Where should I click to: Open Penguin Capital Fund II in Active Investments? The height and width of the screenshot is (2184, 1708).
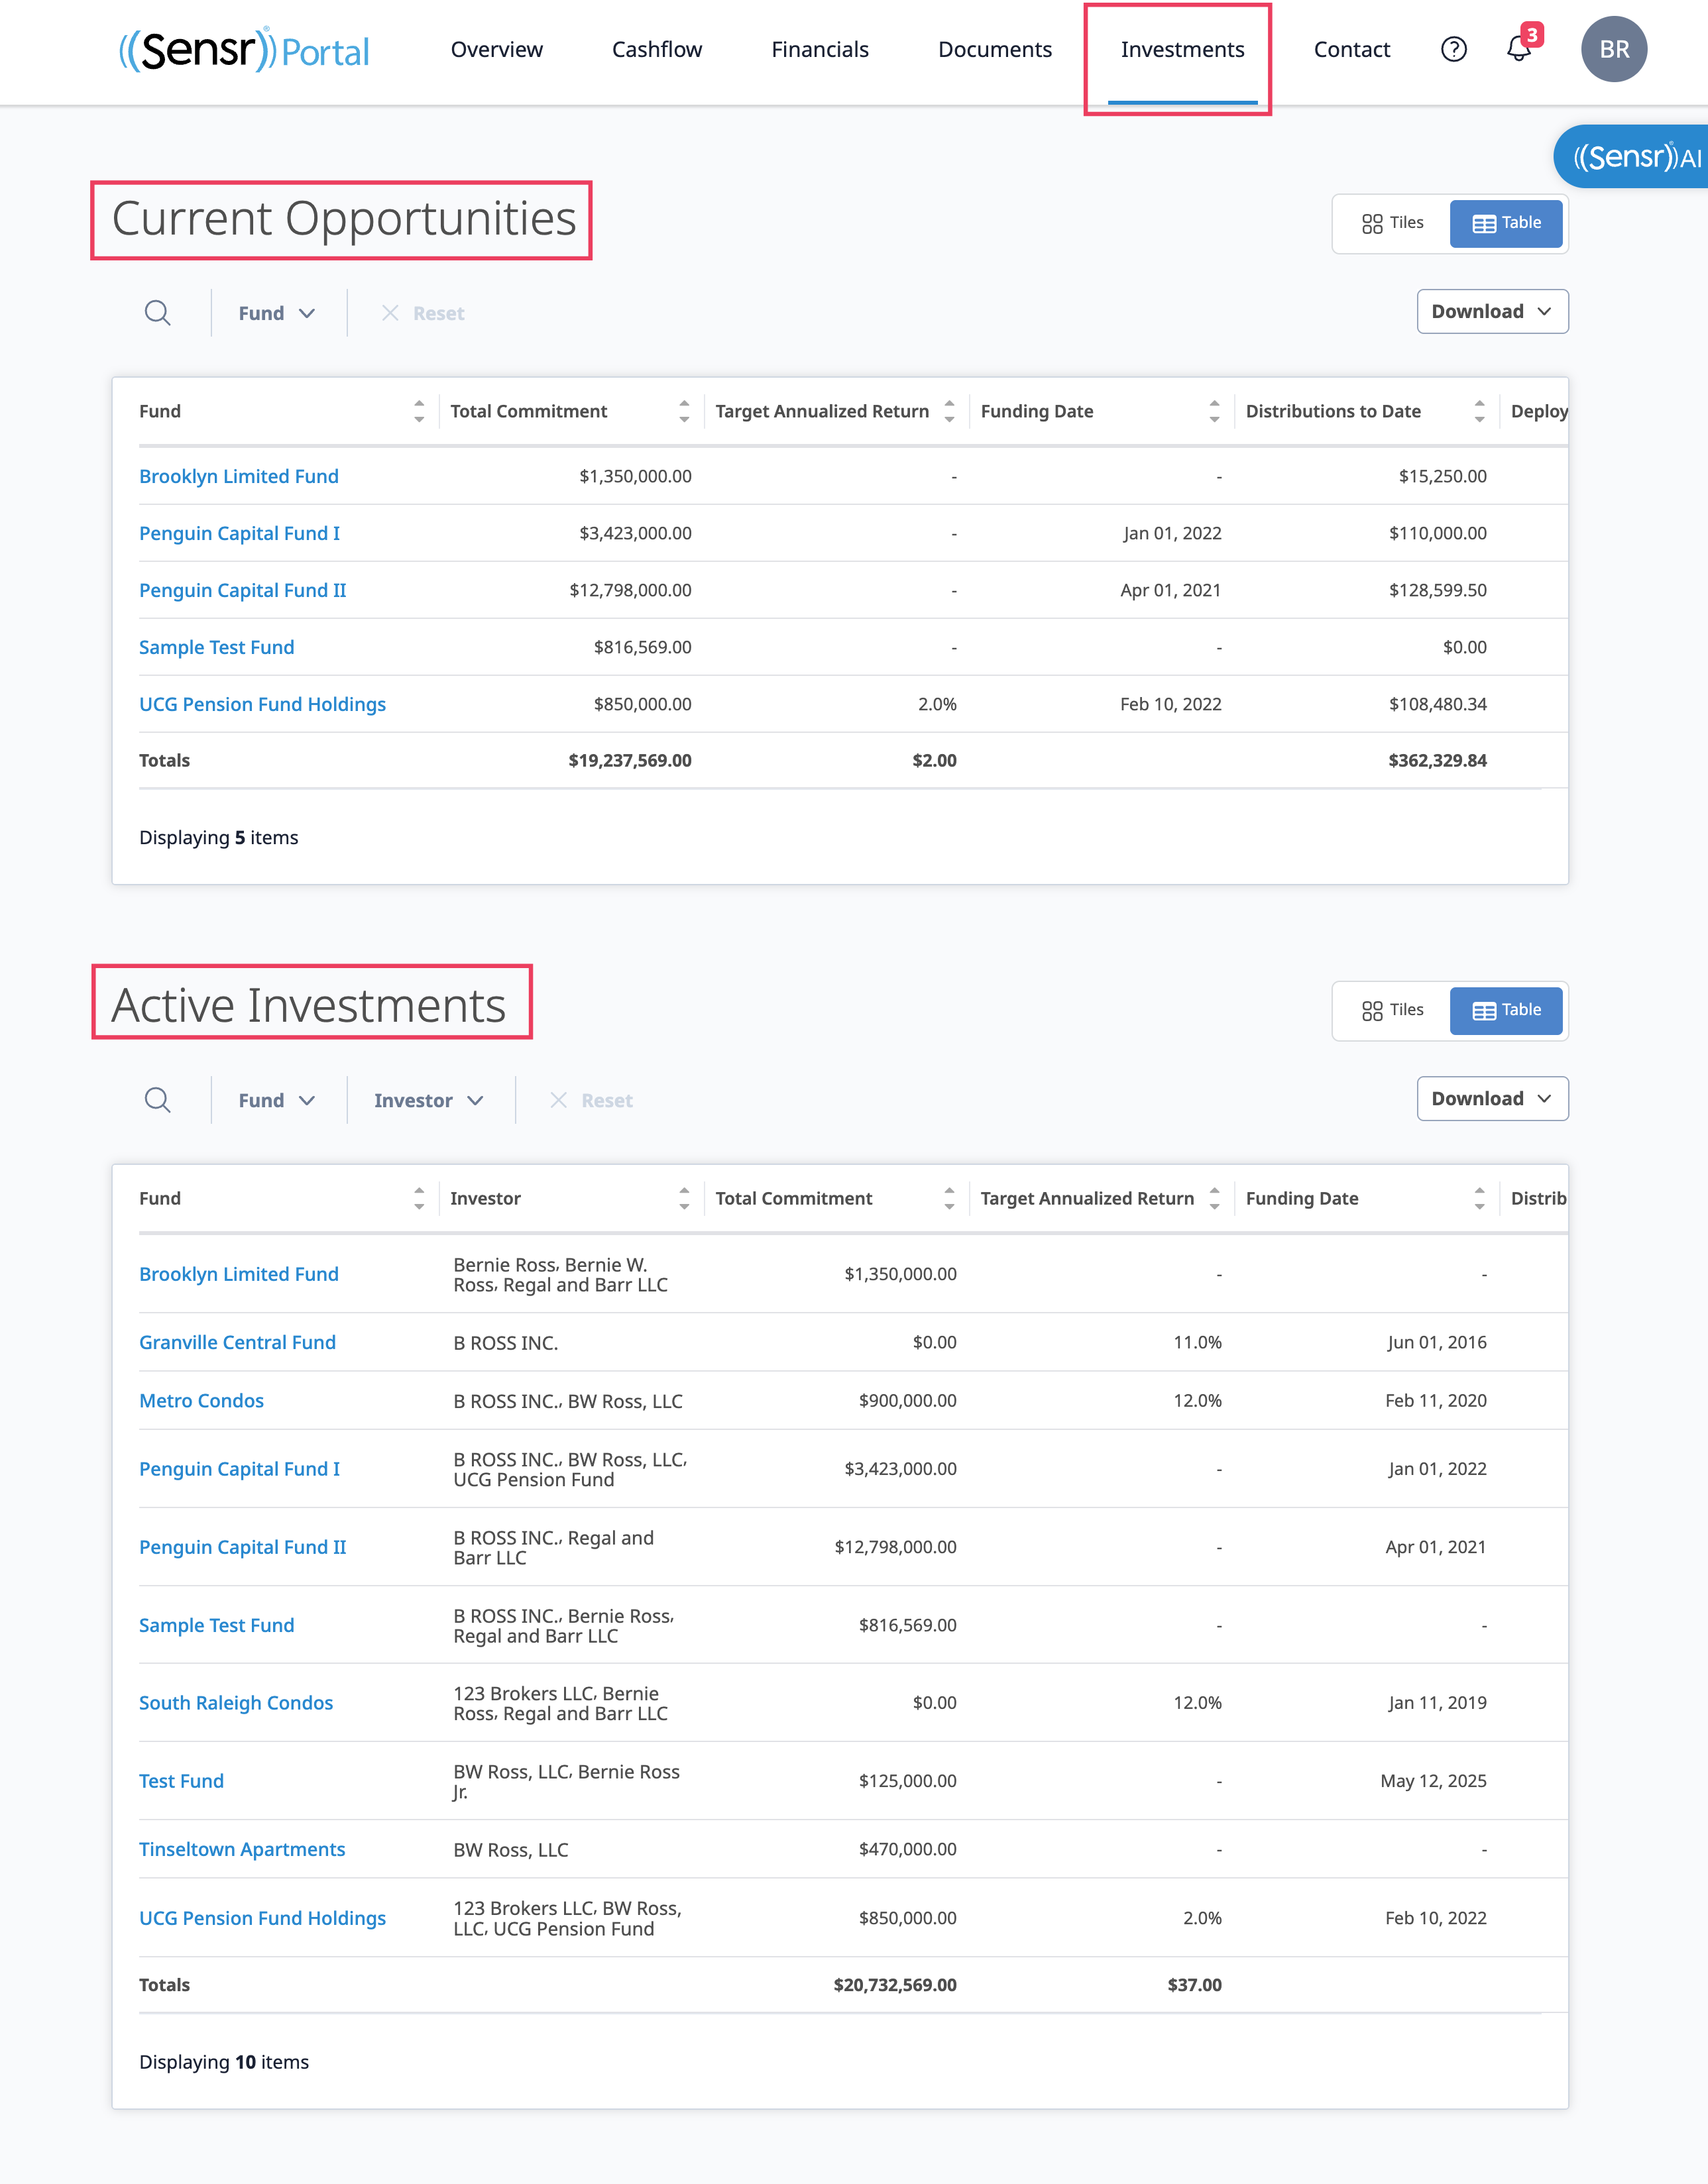(x=242, y=1546)
